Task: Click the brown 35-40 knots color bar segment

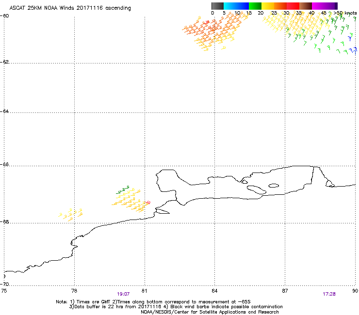Action: point(306,6)
